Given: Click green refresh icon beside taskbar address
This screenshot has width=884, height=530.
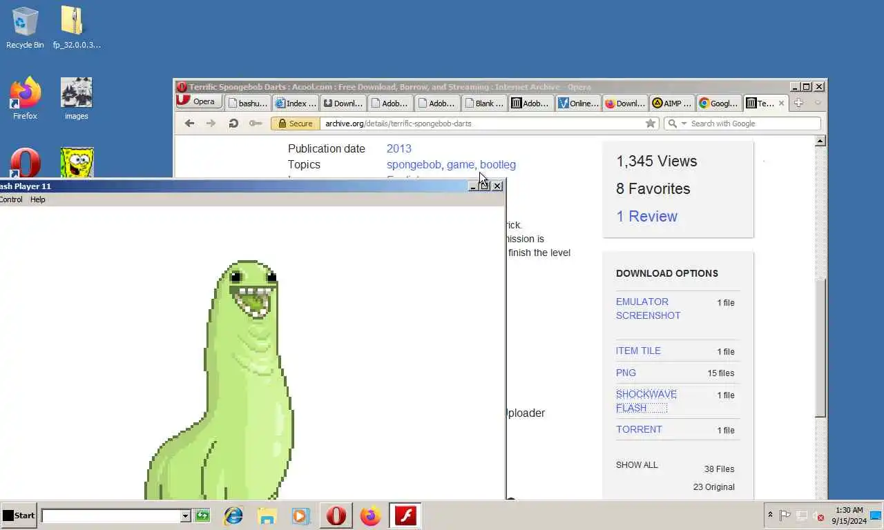Looking at the screenshot, I should pyautogui.click(x=202, y=516).
